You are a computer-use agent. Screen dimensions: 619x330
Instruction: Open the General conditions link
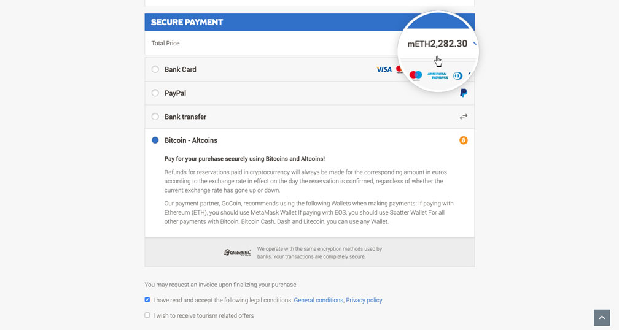click(x=318, y=301)
